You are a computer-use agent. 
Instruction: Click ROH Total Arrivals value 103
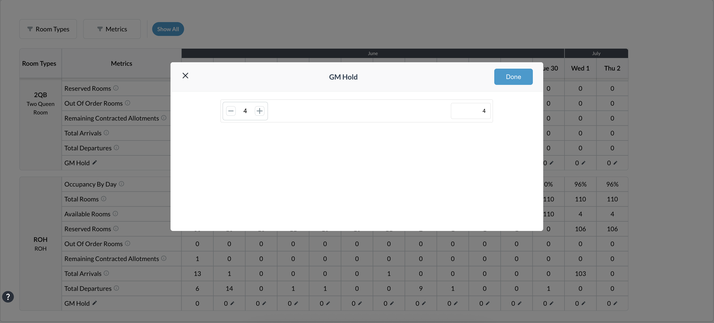coord(580,274)
